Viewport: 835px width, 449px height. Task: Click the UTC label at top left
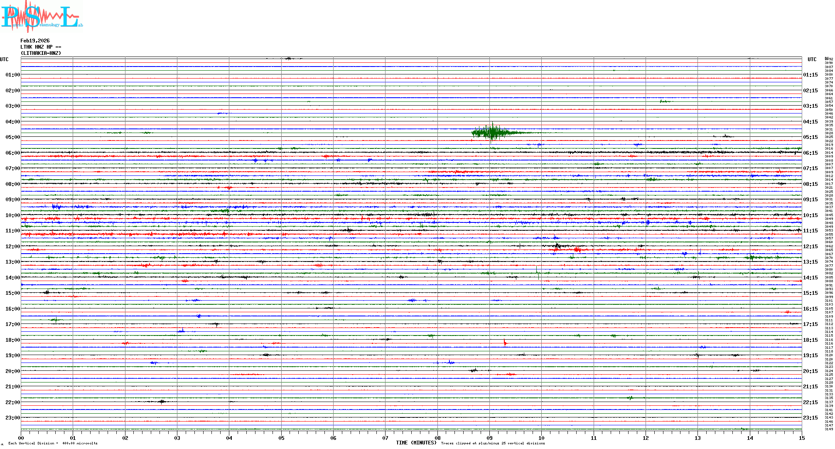[x=4, y=59]
